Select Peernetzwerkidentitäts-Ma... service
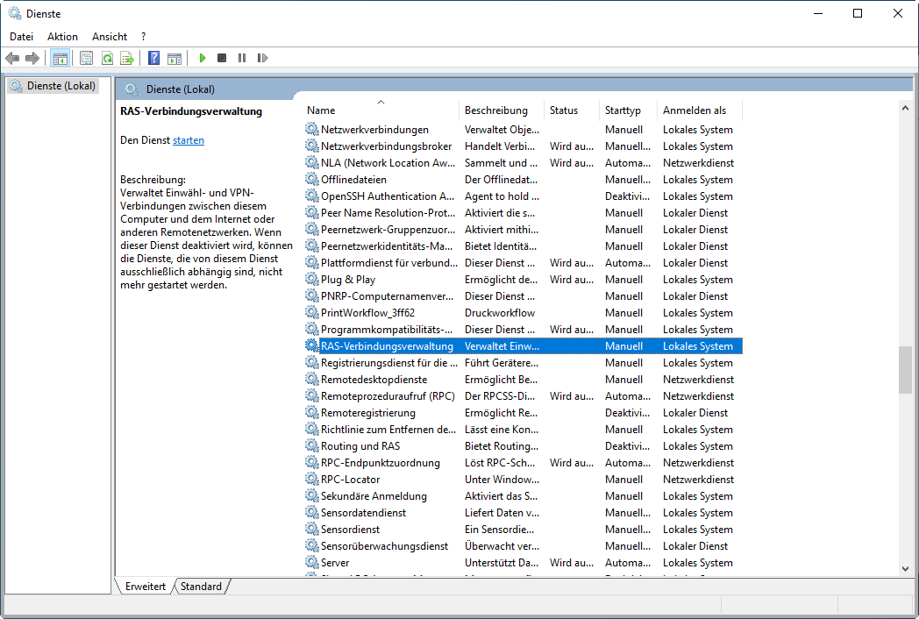Screen dimensions: 919x619 pyautogui.click(x=386, y=246)
